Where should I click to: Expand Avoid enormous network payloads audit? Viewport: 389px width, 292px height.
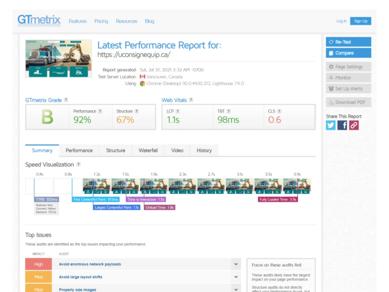pos(236,264)
